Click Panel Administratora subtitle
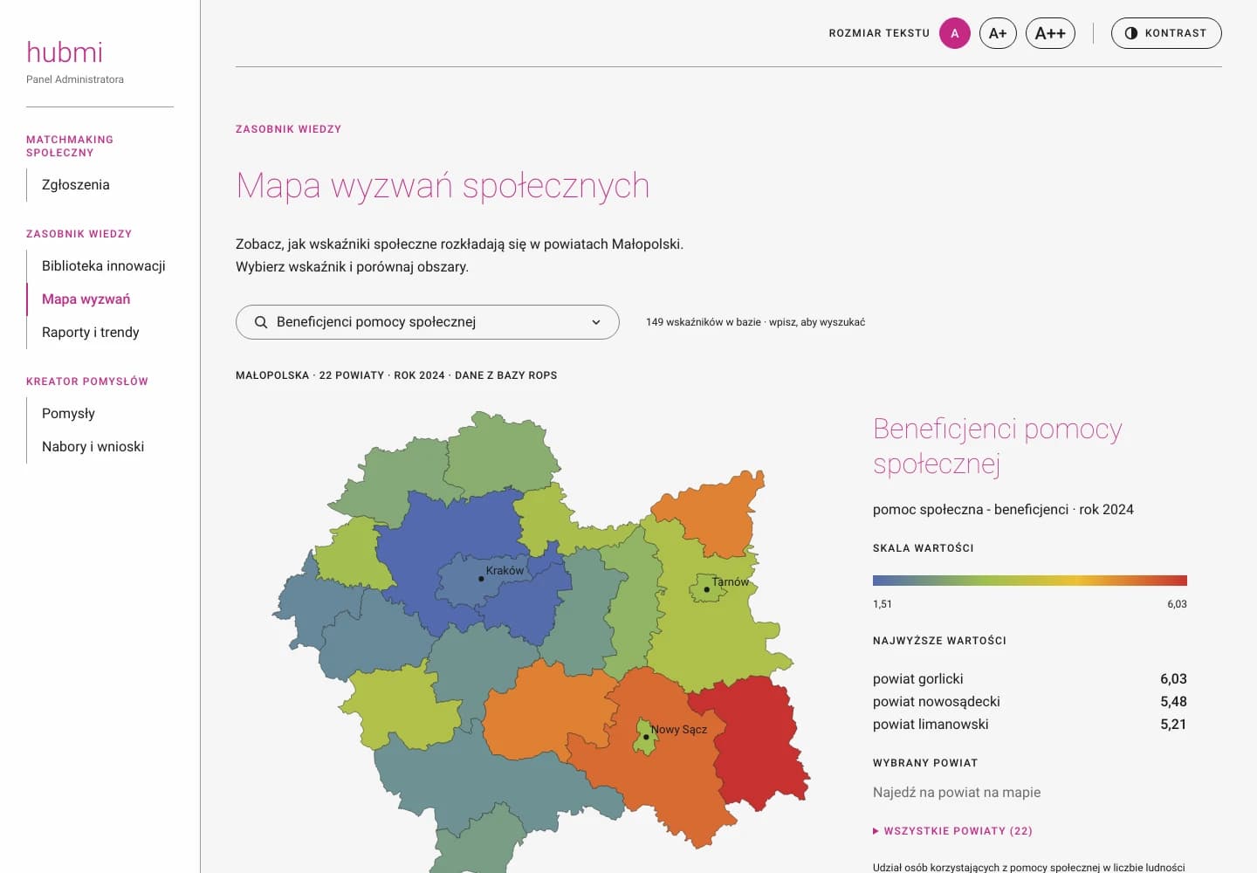1257x873 pixels. 75,79
